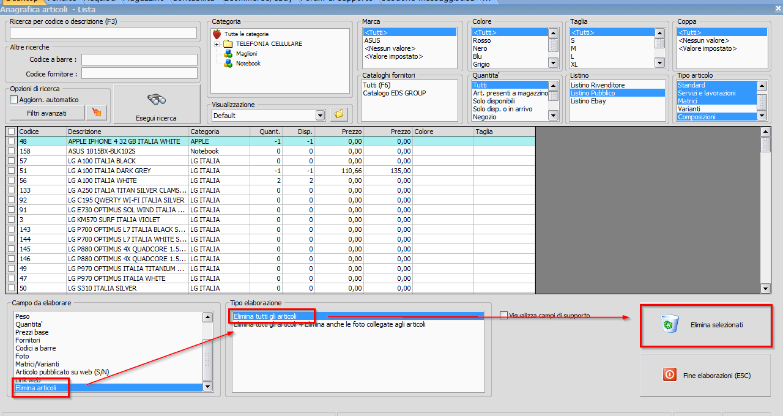Select the strawberry icon for Tutte le categorie

pyautogui.click(x=216, y=34)
